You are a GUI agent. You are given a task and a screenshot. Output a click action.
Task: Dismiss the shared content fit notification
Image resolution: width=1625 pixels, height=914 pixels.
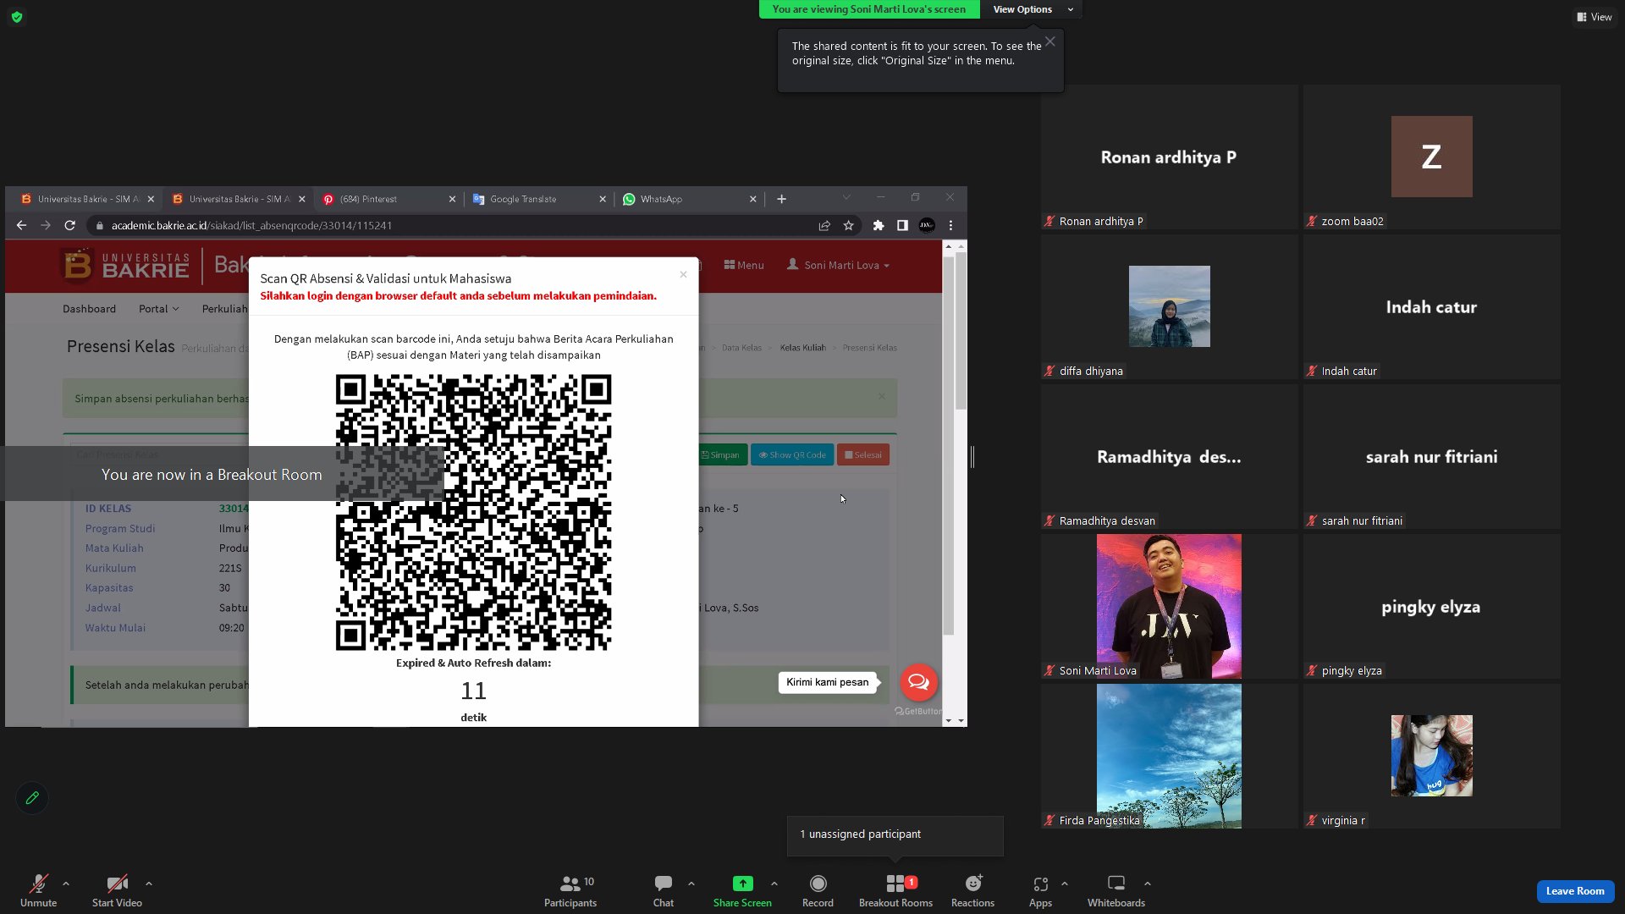(x=1050, y=41)
